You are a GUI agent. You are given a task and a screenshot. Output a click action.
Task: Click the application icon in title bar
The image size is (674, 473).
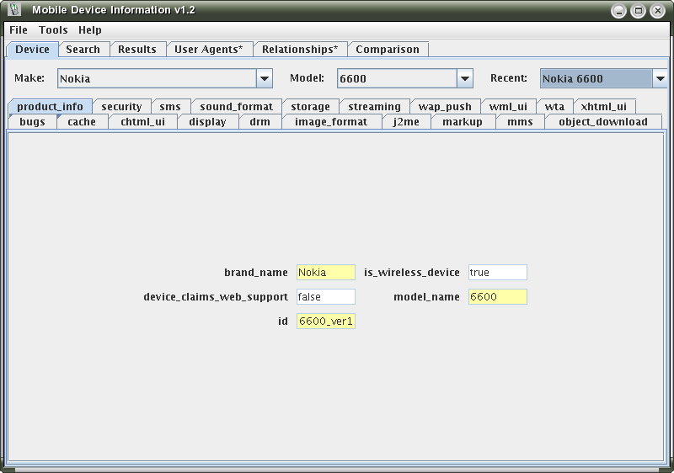point(13,10)
